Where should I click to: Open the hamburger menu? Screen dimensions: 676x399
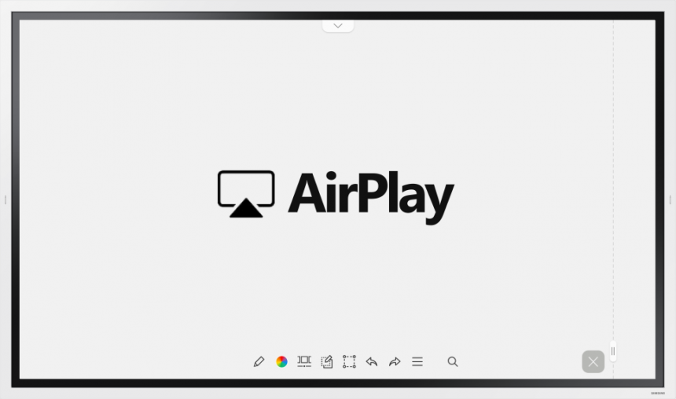tap(417, 361)
